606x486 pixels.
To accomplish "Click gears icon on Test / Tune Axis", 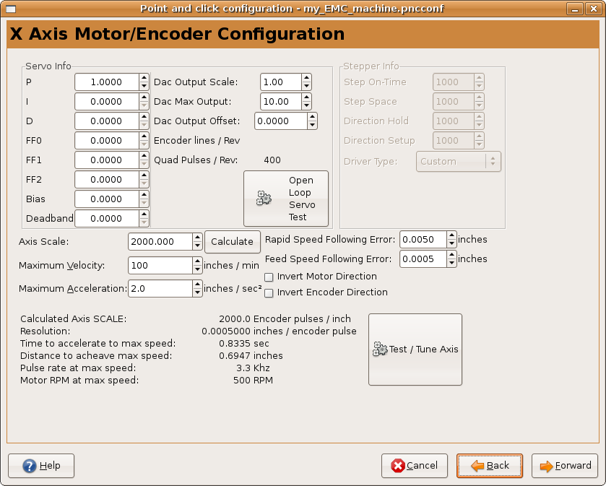I will click(x=380, y=350).
